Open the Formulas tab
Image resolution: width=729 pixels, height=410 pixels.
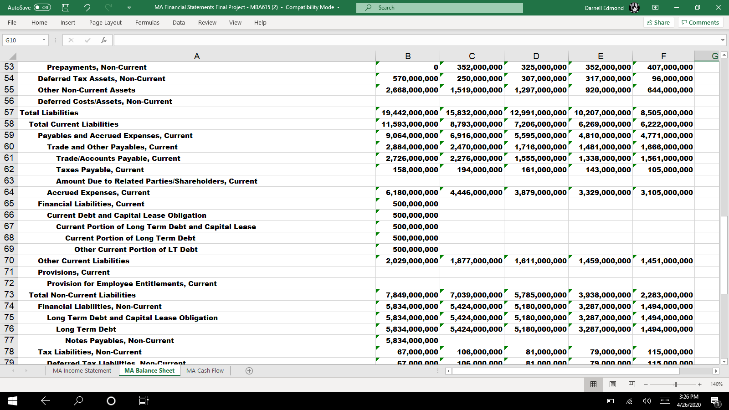(147, 22)
